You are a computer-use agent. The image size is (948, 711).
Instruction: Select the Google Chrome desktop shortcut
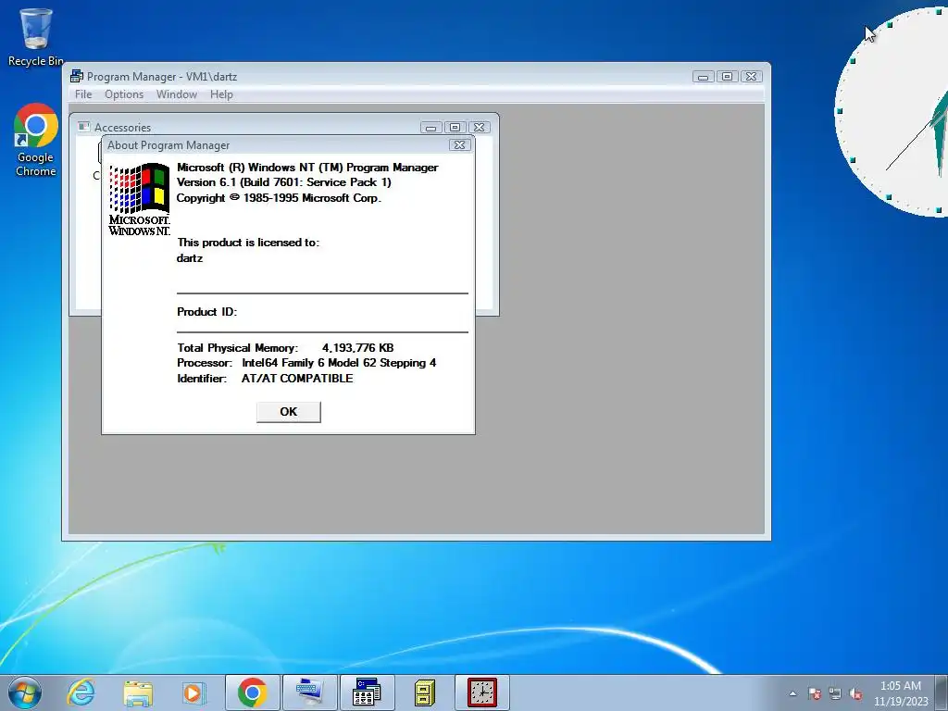click(x=36, y=140)
